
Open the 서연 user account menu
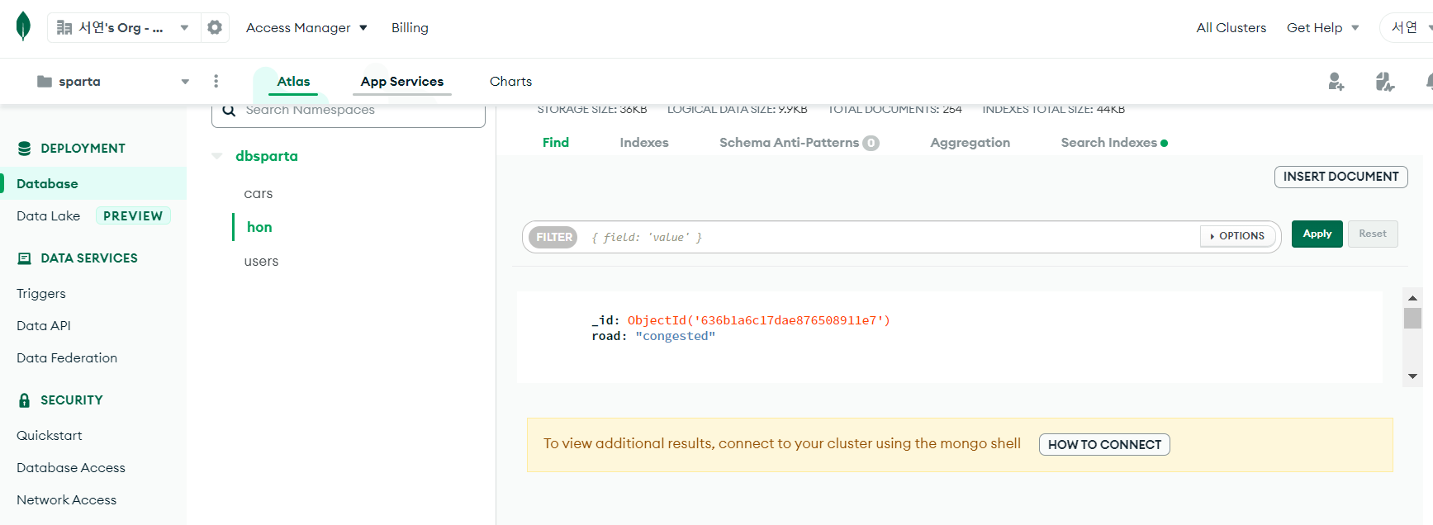click(x=1408, y=27)
